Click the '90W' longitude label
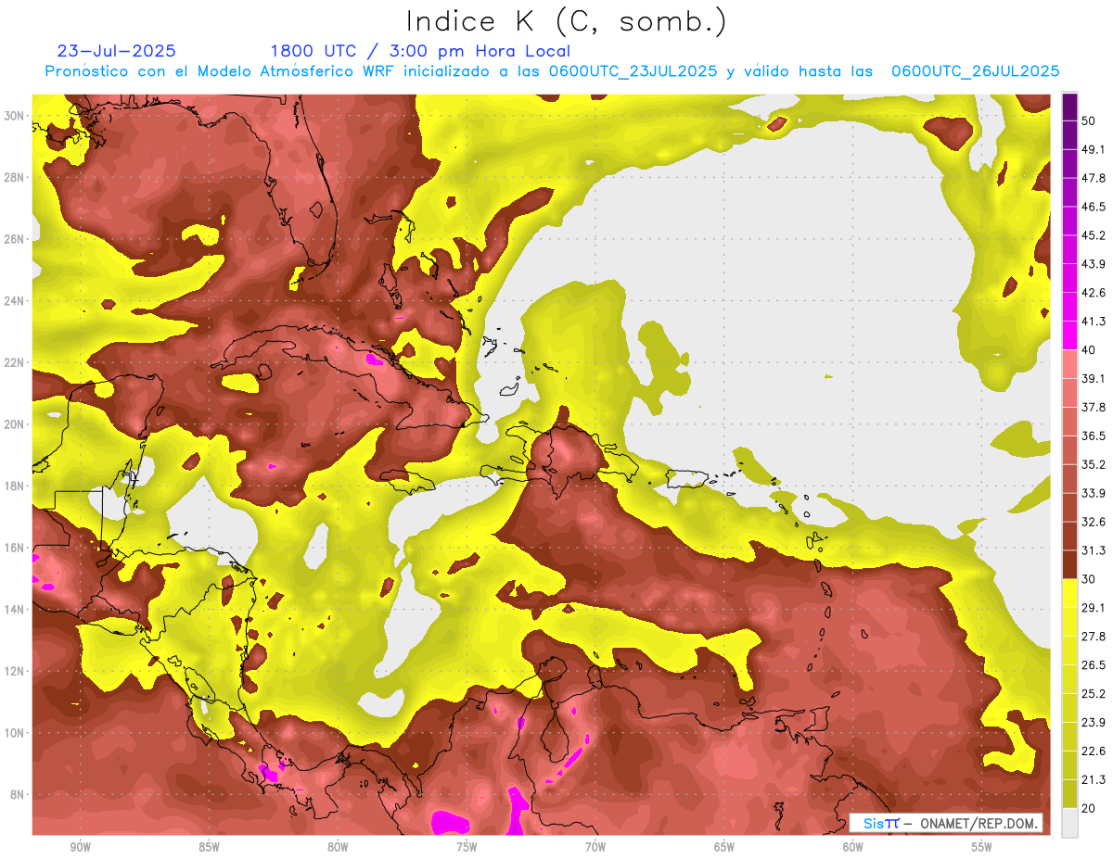Viewport: 1113px width, 859px height. click(80, 847)
